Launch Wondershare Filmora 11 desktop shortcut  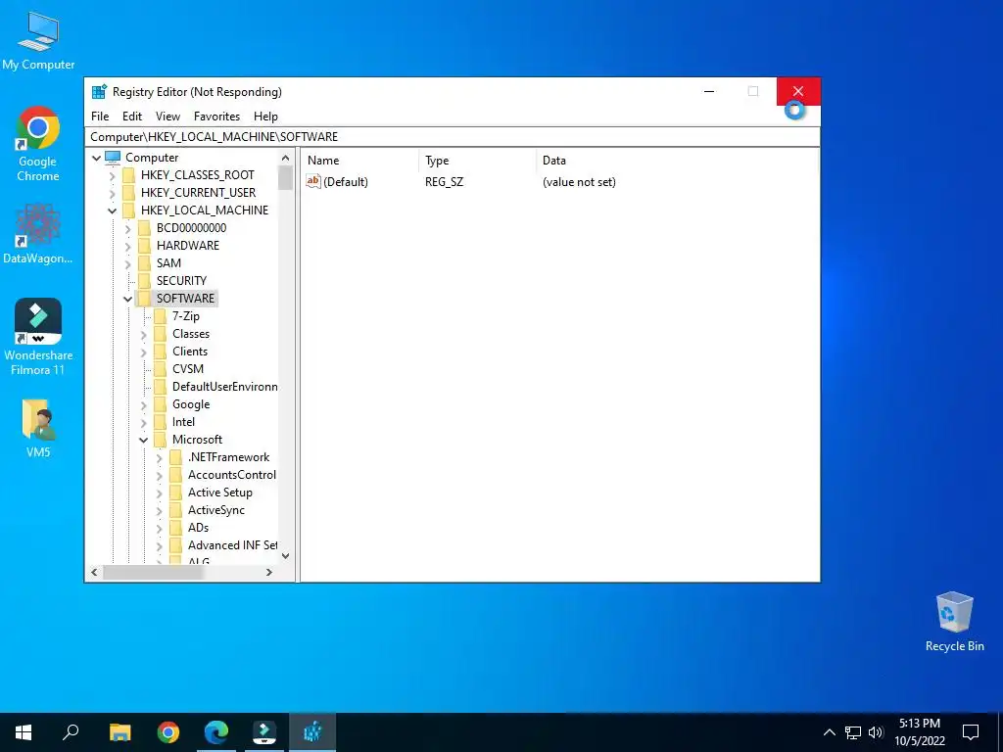38,337
